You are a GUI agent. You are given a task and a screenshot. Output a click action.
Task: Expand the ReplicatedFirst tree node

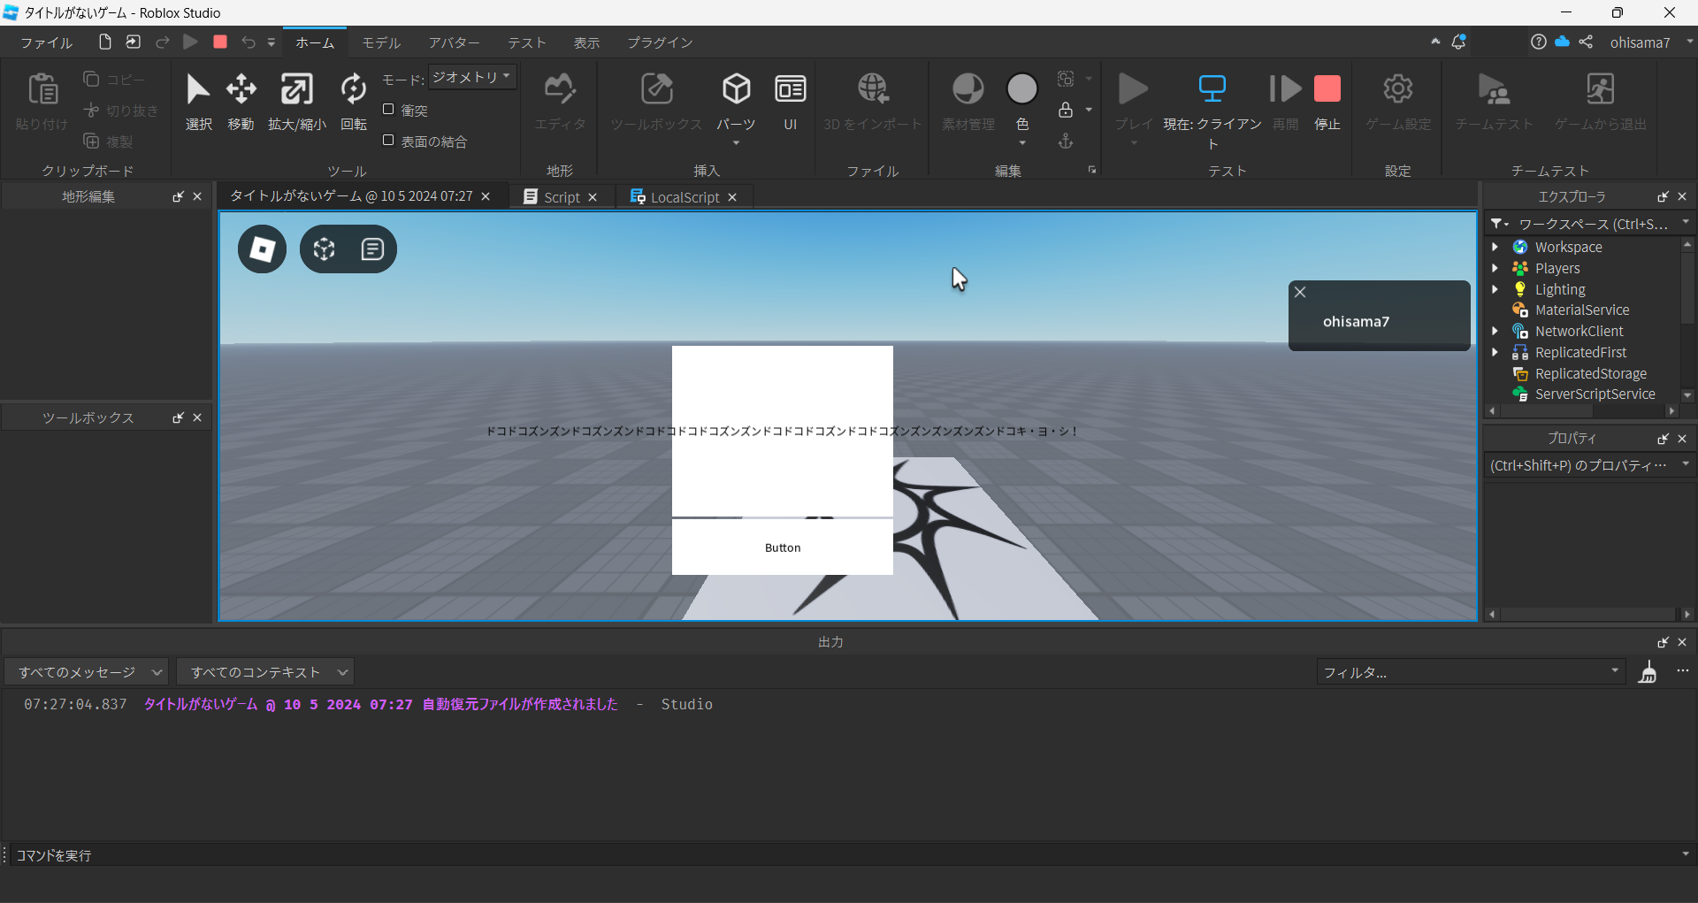pos(1495,352)
